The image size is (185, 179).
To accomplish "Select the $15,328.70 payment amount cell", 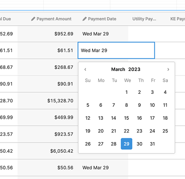I will pos(48,101).
